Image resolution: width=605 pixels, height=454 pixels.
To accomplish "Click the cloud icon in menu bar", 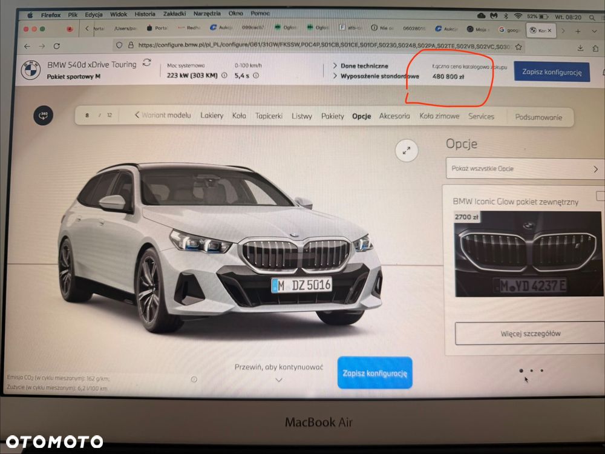I will 481,16.
